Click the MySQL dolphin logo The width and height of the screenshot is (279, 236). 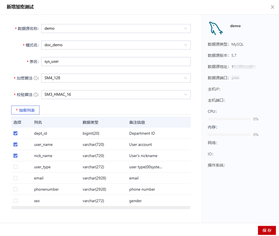(x=215, y=28)
